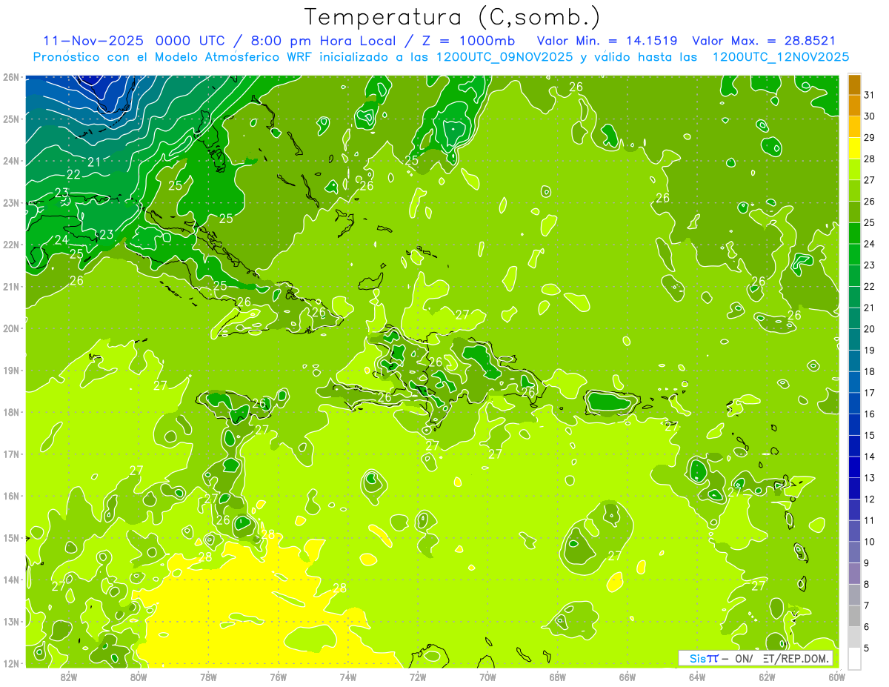Screen dimensions: 889x687
Task: Click the "82W" longitude axis label
Action: coord(69,677)
